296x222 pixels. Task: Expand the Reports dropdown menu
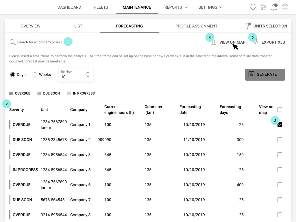point(176,7)
